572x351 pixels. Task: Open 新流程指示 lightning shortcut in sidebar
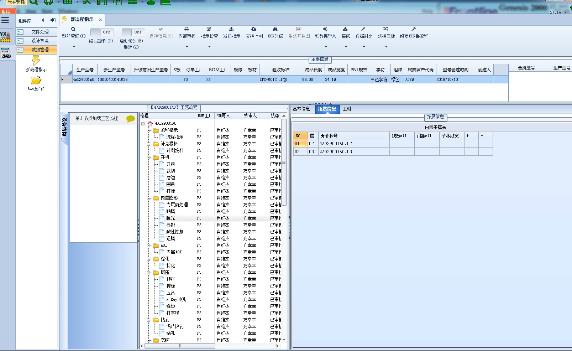pos(36,61)
